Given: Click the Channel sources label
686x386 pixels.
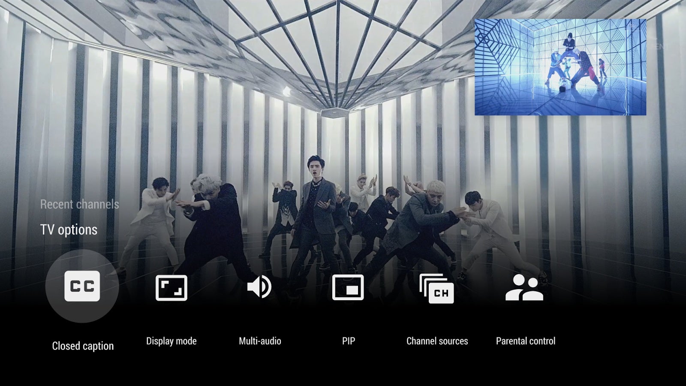Looking at the screenshot, I should [437, 341].
